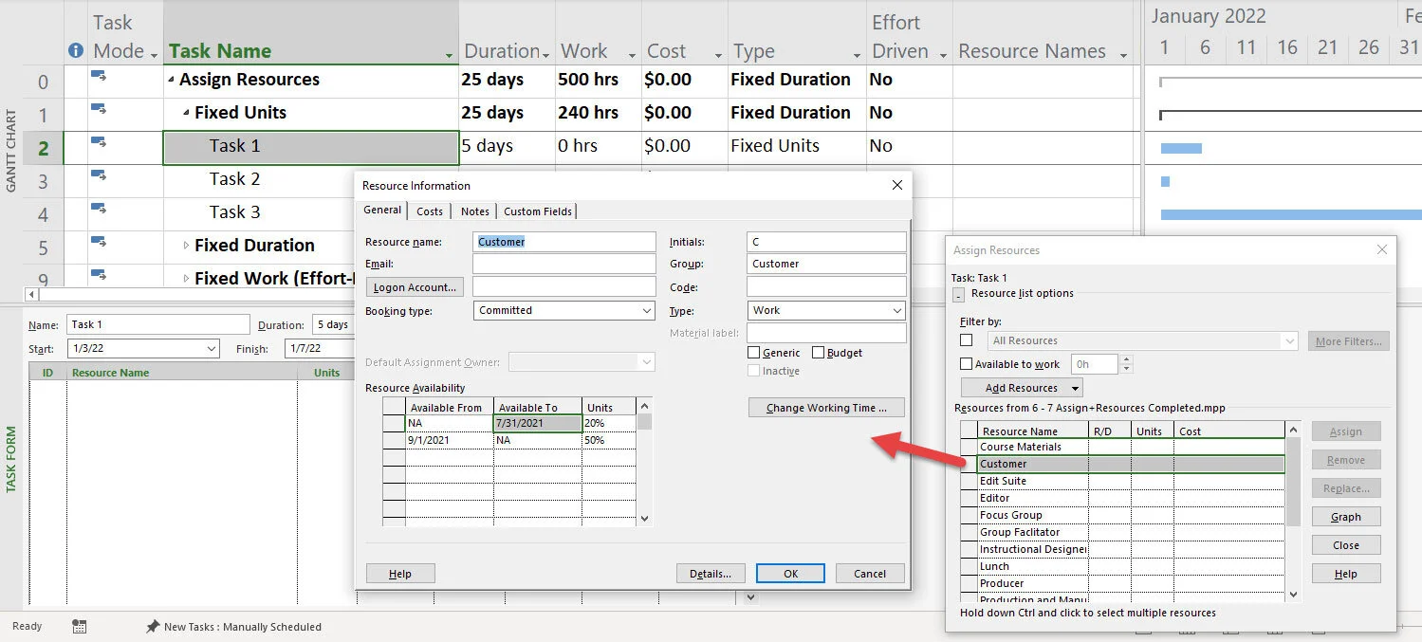Open Task Name column filter dropdown arrow
This screenshot has height=642, width=1422.
pyautogui.click(x=450, y=55)
